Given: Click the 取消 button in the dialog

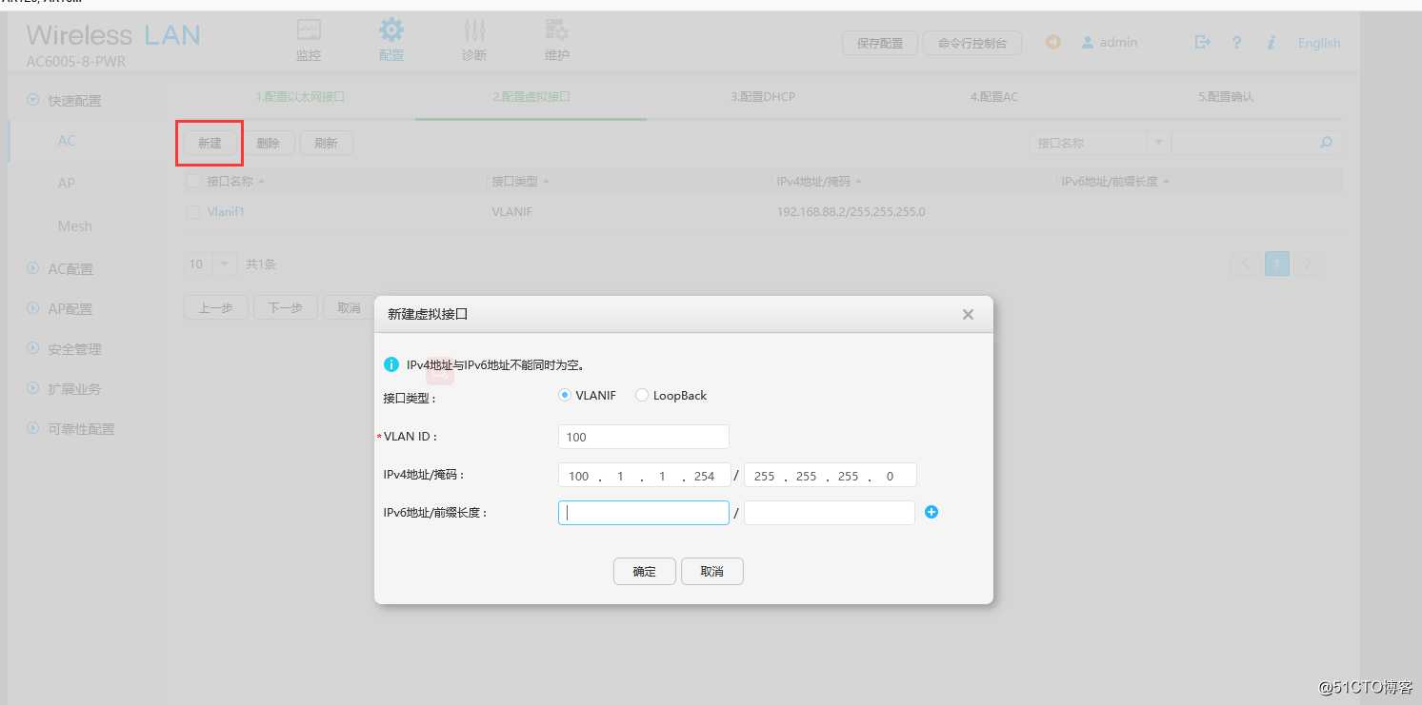Looking at the screenshot, I should [x=711, y=571].
